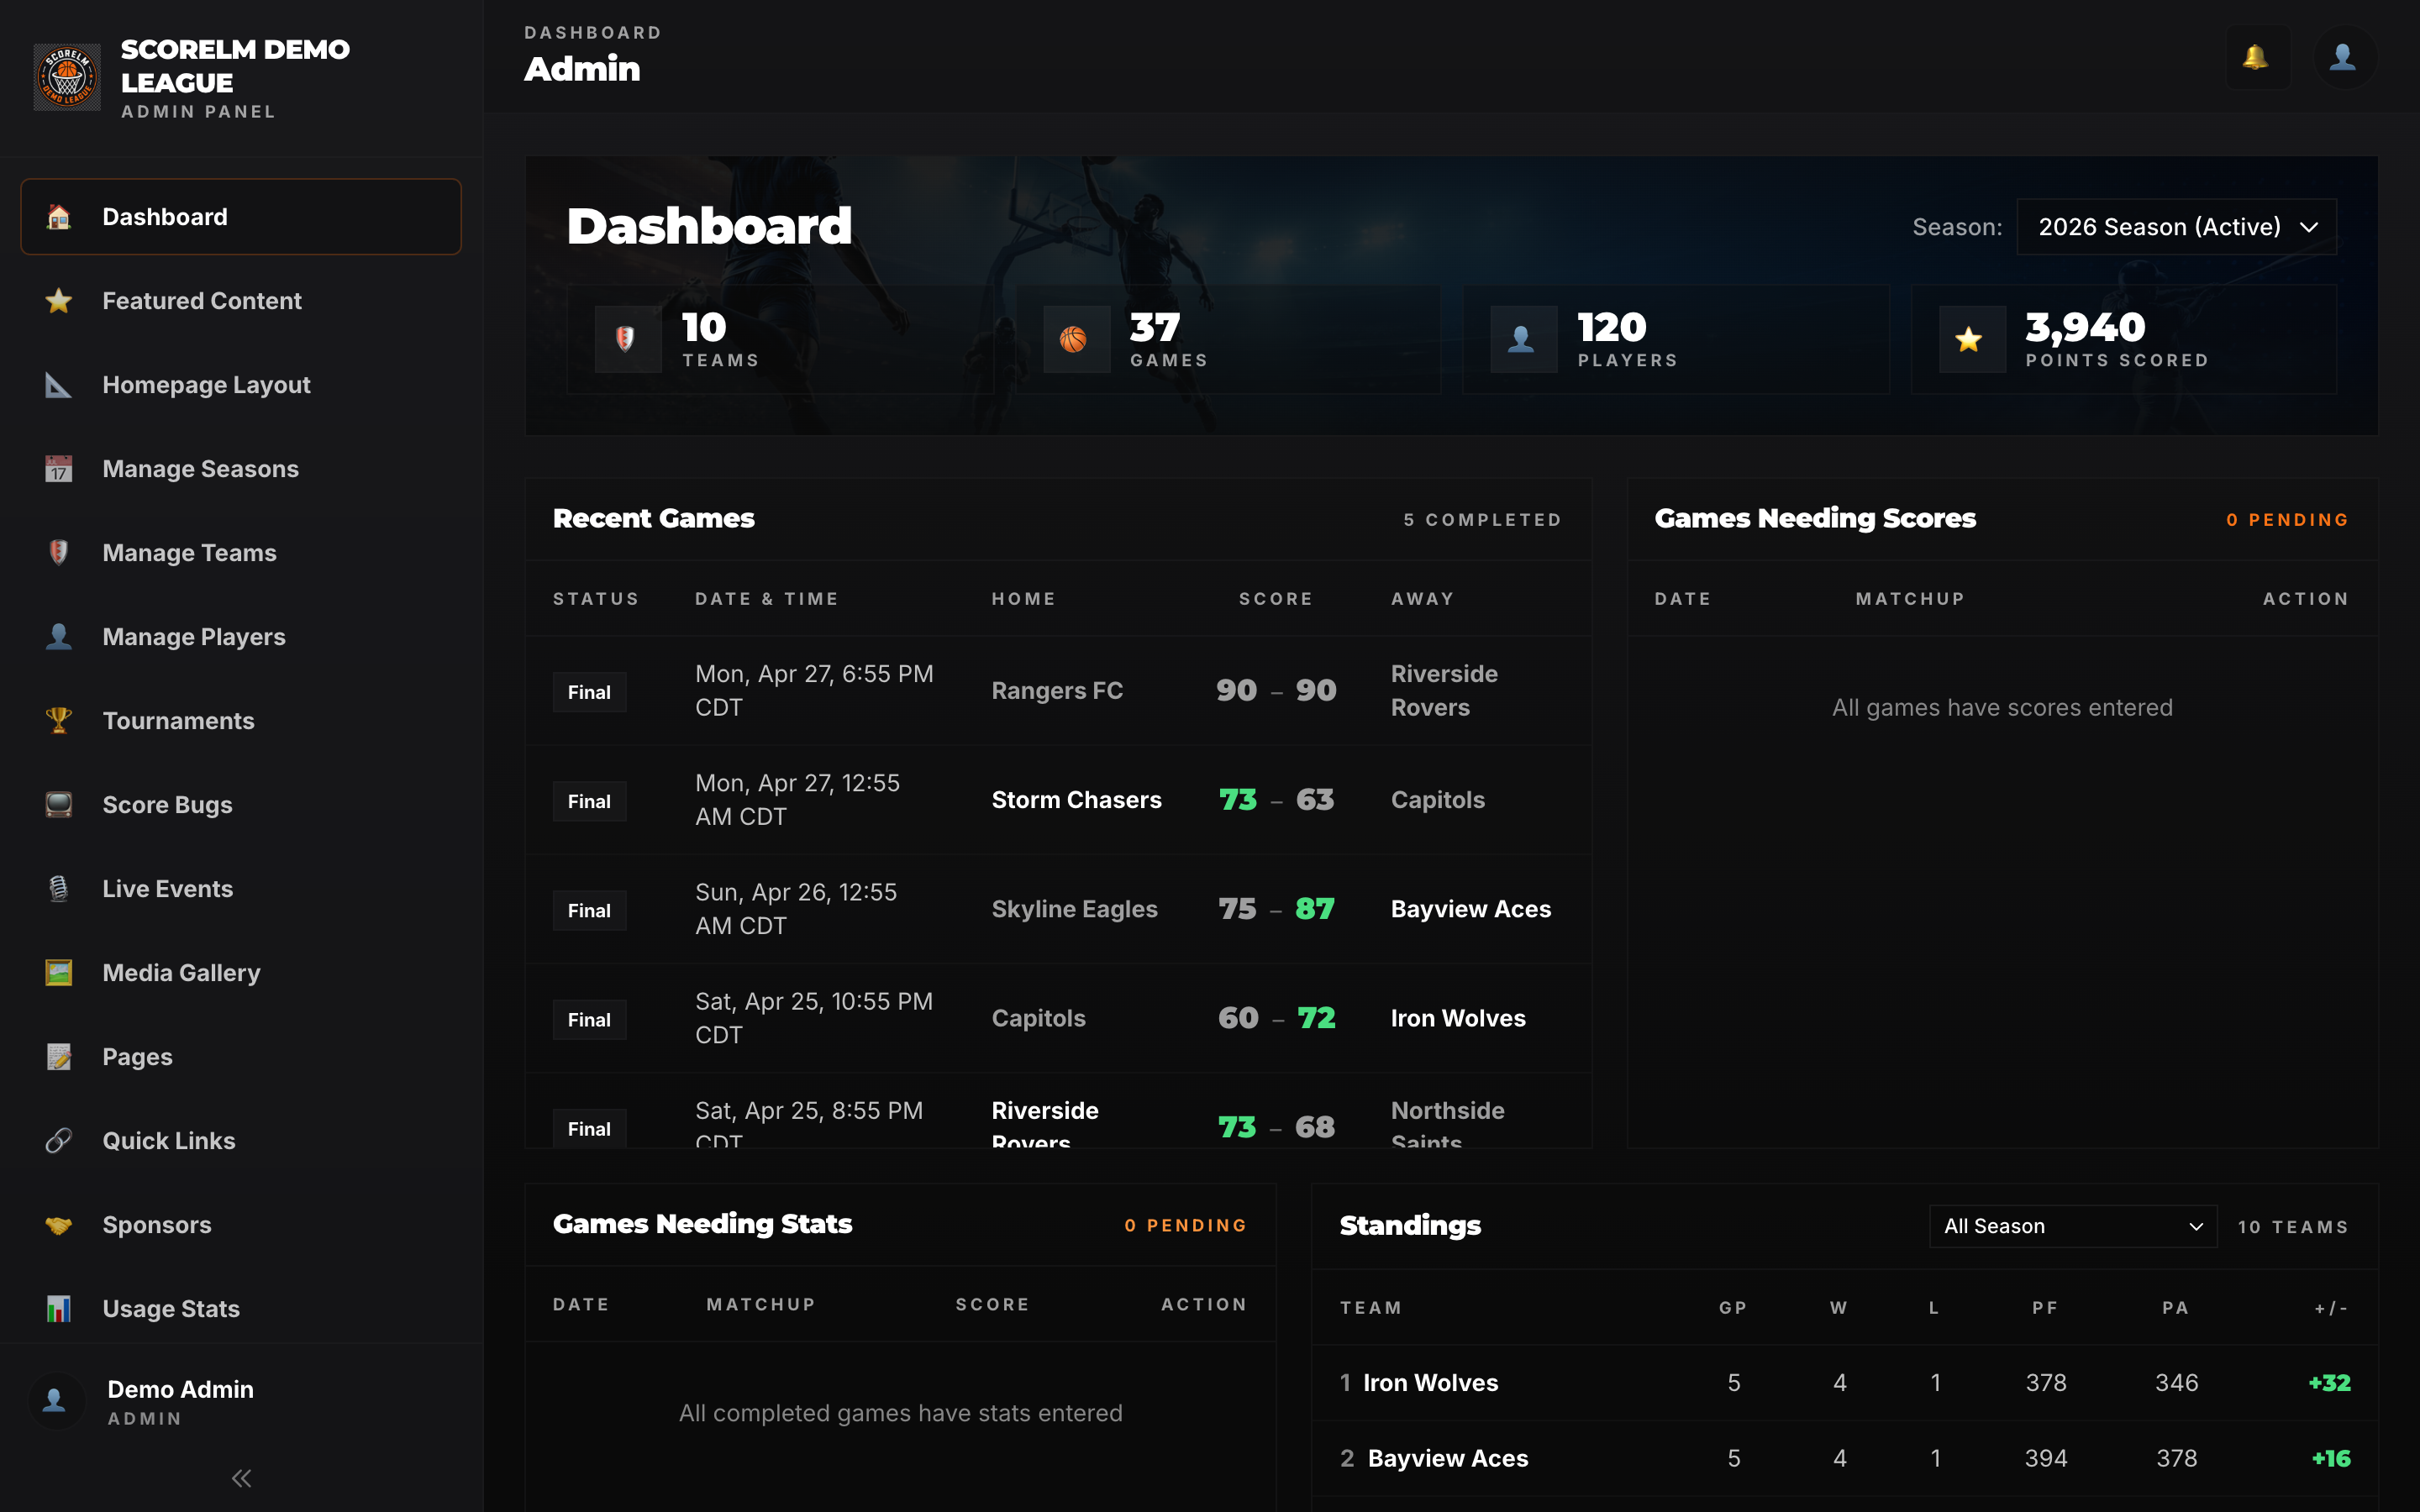Click Bayview Aces in Recent Games
The width and height of the screenshot is (2420, 1512).
pyautogui.click(x=1470, y=909)
